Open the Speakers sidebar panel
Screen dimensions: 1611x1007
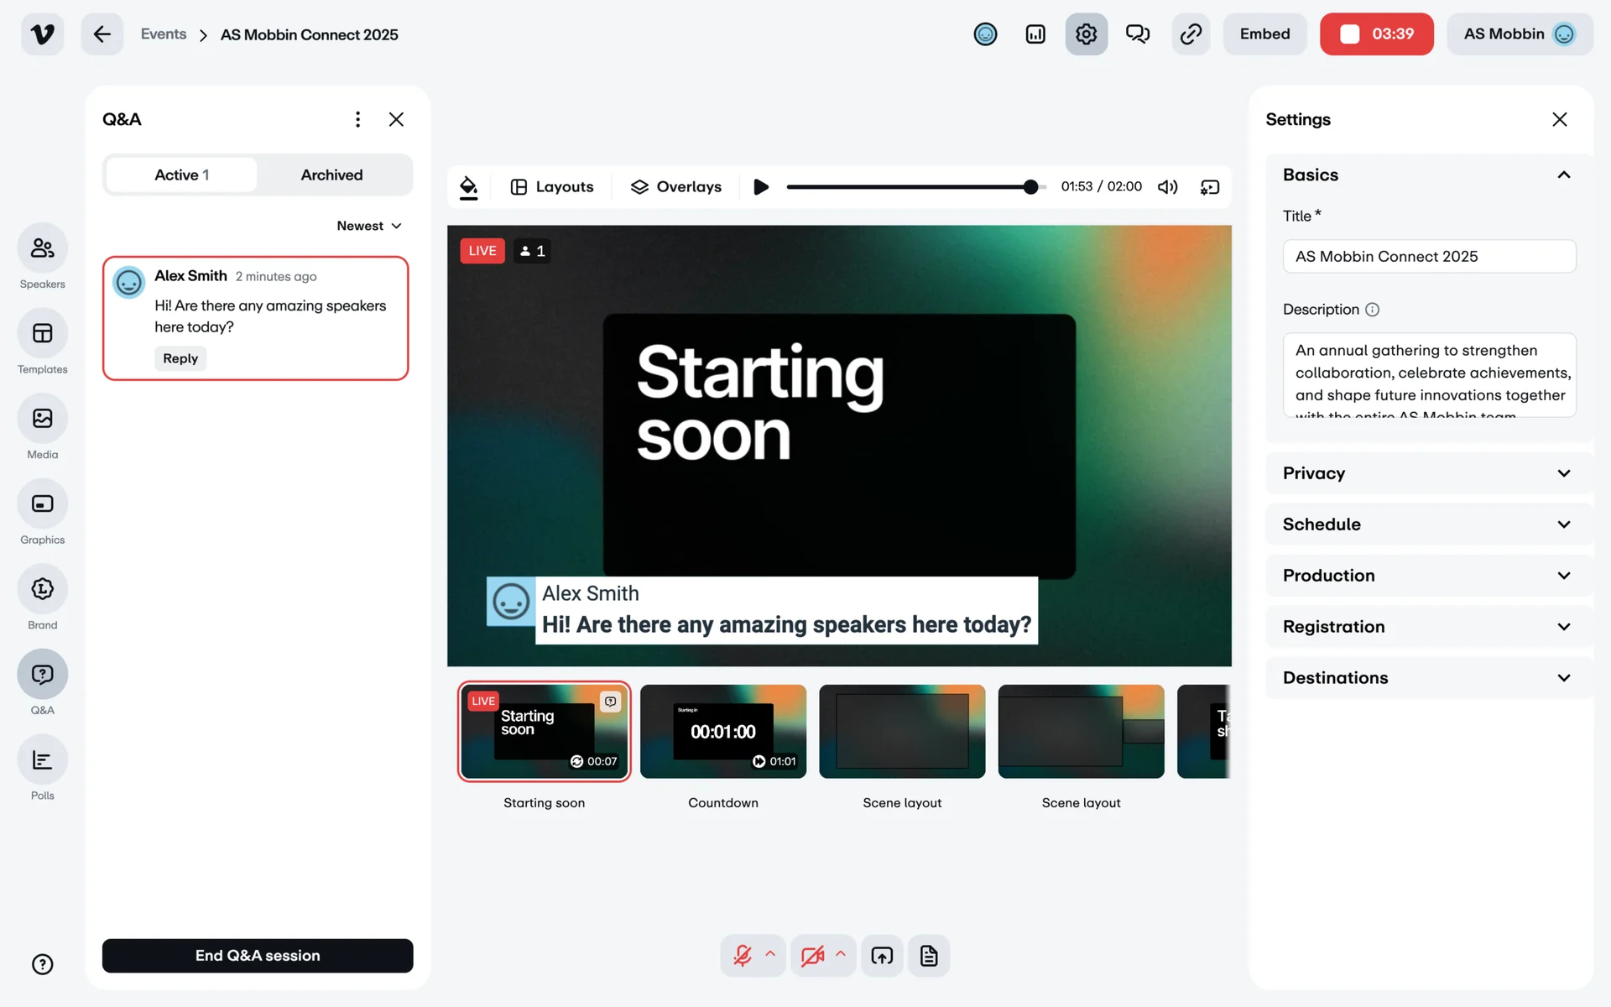42,248
